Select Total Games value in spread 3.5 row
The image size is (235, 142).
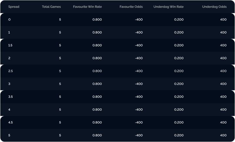(x=60, y=97)
